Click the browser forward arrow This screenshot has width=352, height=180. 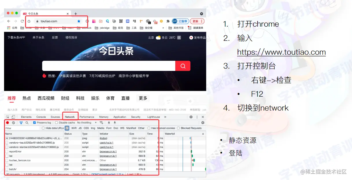click(15, 21)
